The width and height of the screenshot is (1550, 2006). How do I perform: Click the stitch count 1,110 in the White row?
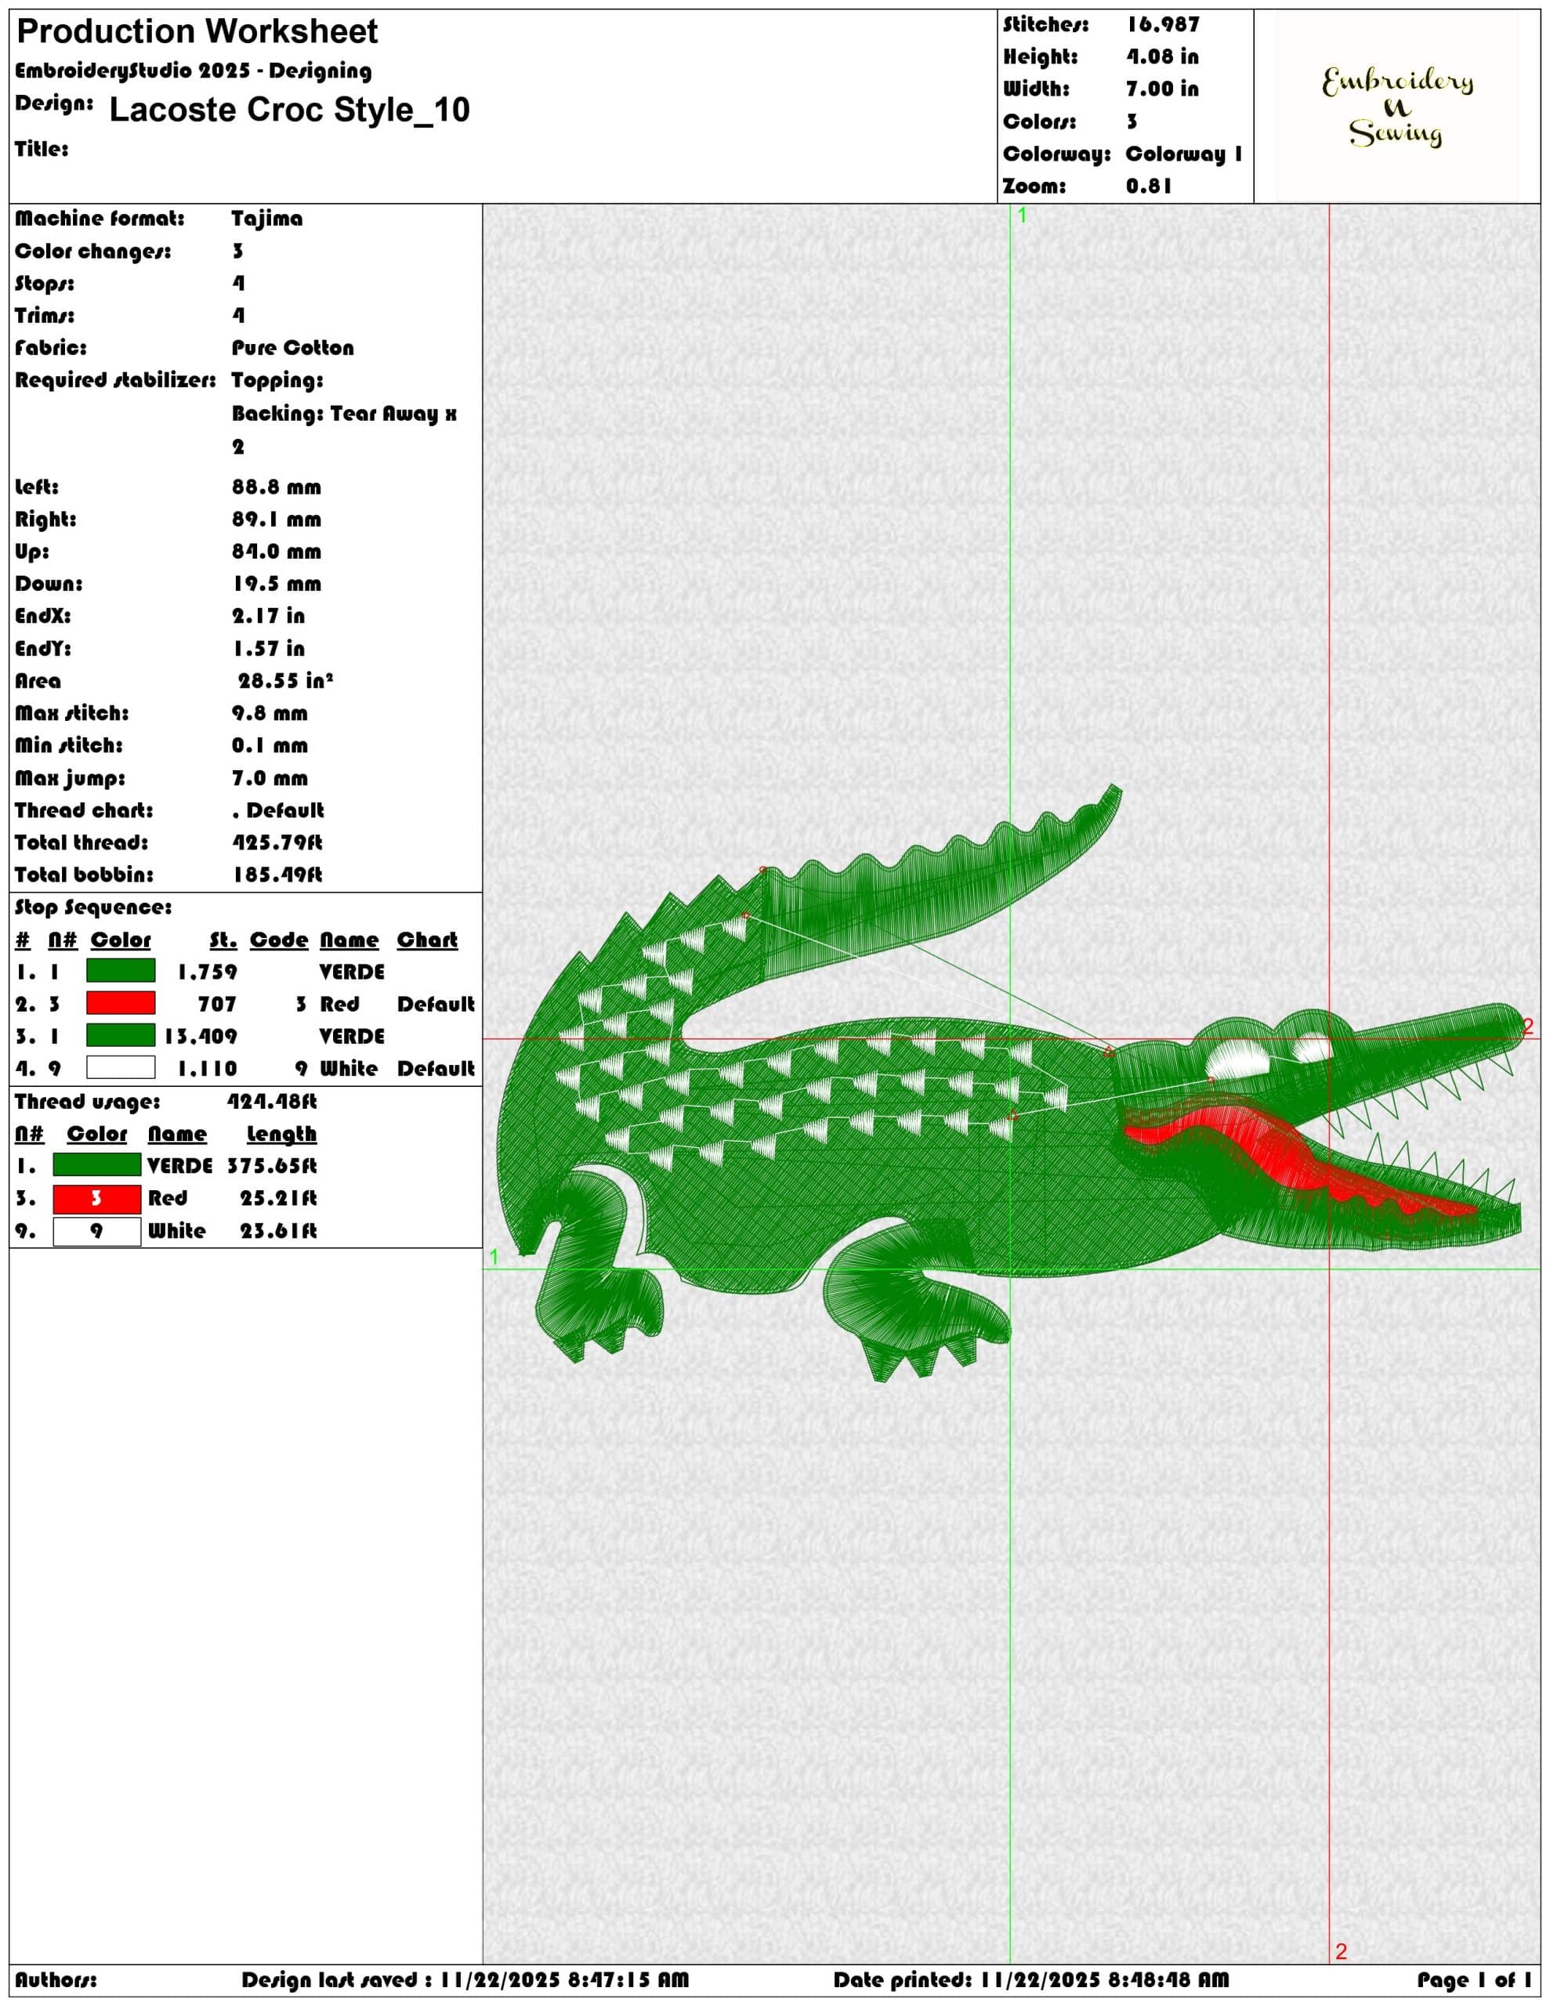(x=207, y=1068)
